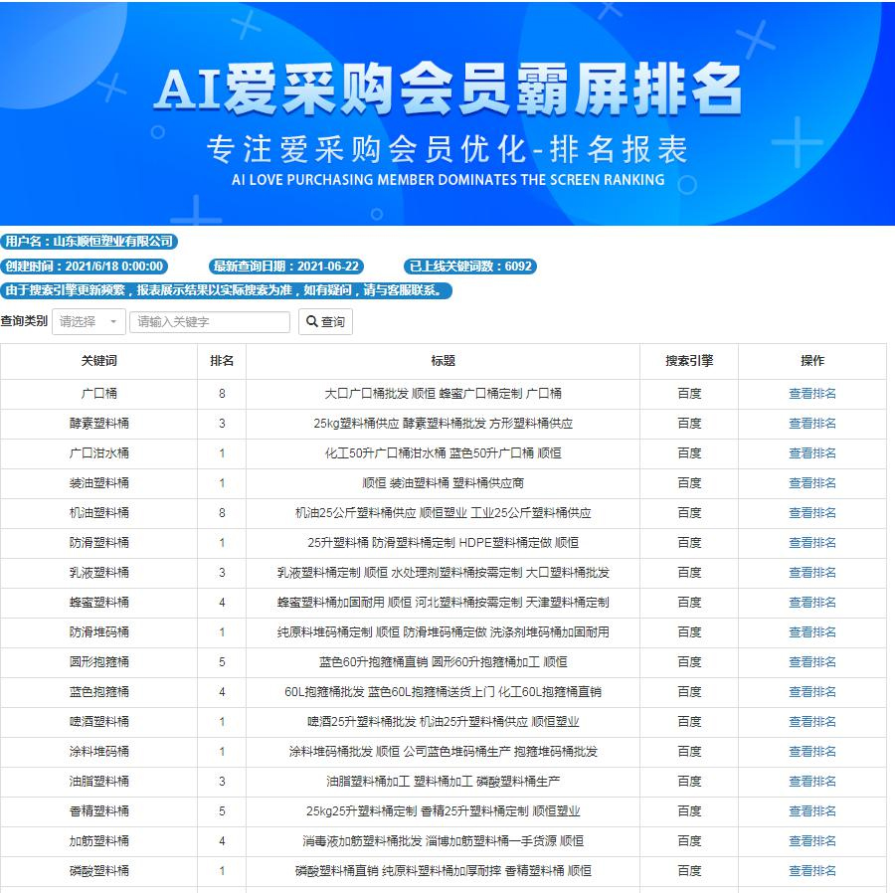Select the keyword cell 装油塑料桶
The image size is (895, 893).
[x=98, y=483]
